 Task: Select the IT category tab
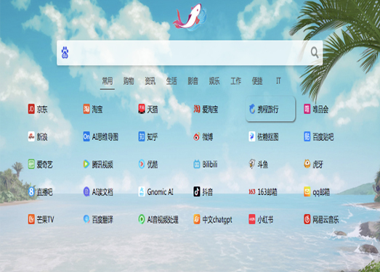click(278, 81)
